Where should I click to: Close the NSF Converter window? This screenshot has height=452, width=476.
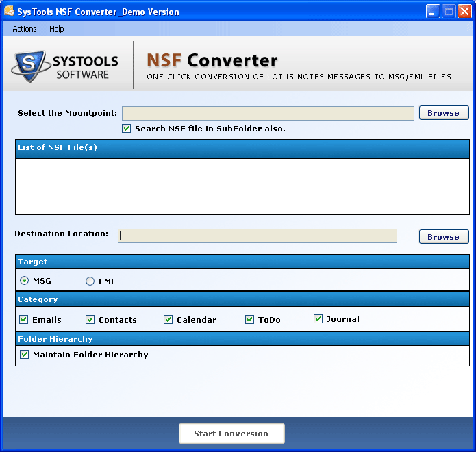point(464,12)
